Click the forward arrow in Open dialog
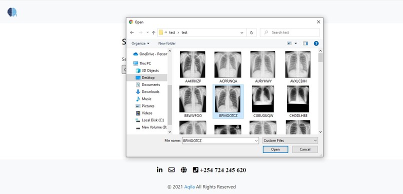 tap(140, 32)
